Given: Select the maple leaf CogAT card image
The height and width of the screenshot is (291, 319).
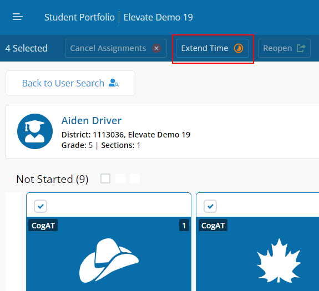Looking at the screenshot, I should pyautogui.click(x=279, y=261).
